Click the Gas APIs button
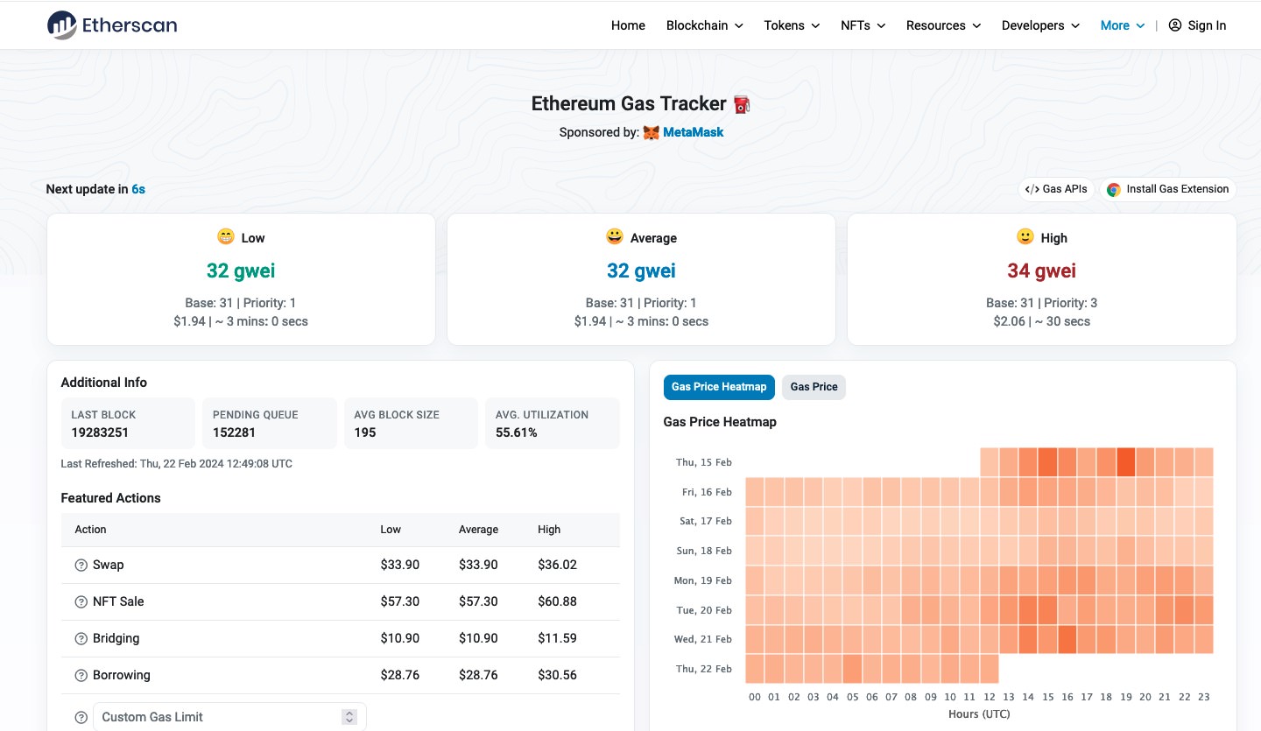This screenshot has height=731, width=1261. tap(1056, 189)
